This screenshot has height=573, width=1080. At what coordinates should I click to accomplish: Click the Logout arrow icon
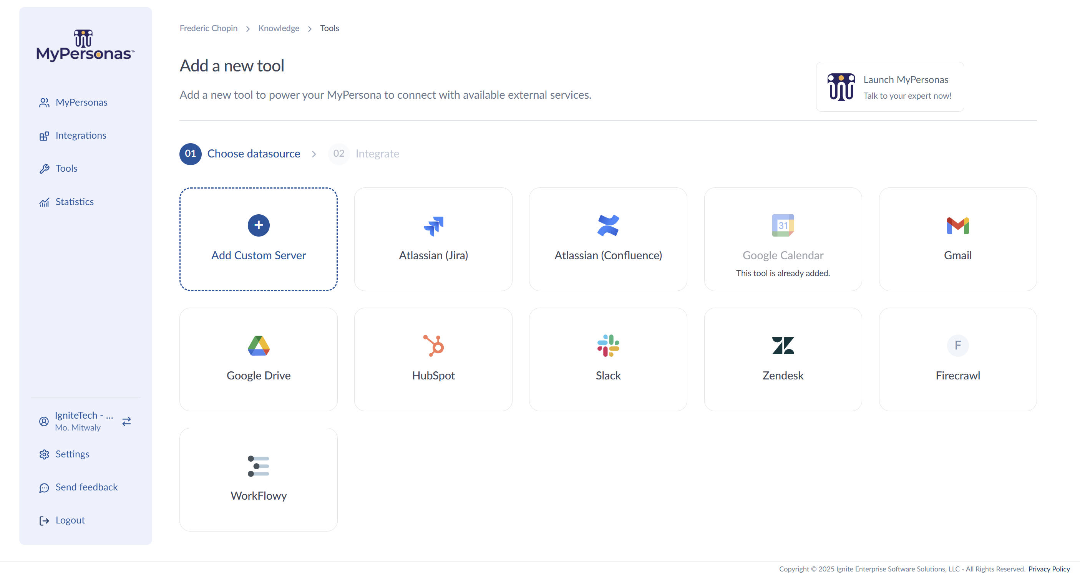[x=44, y=521]
